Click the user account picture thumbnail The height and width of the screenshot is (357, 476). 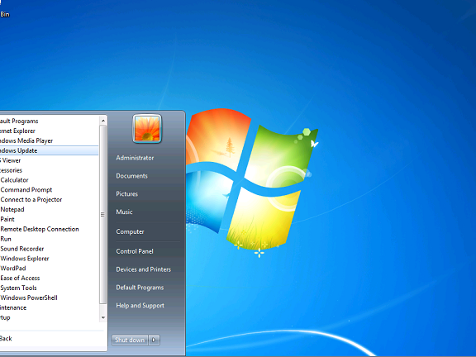147,129
